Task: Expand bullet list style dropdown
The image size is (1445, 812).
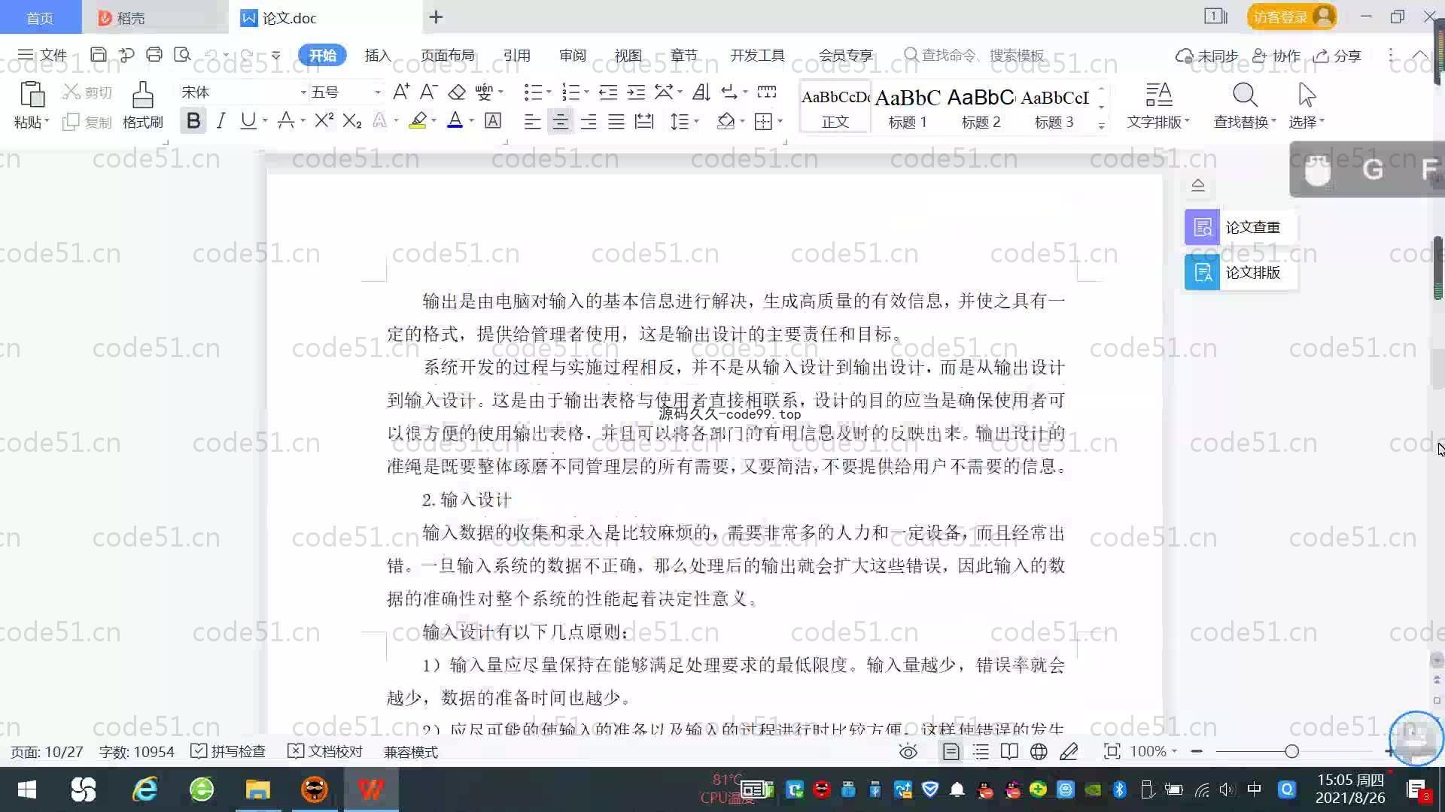Action: coord(549,92)
